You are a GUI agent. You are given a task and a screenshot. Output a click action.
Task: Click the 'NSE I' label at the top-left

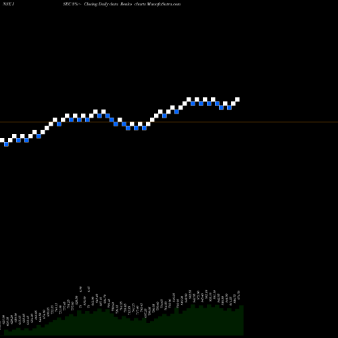coord(9,4)
